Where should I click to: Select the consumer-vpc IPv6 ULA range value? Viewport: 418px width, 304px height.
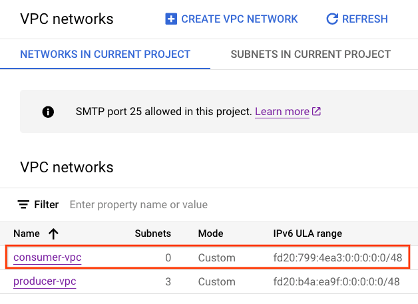coord(337,257)
